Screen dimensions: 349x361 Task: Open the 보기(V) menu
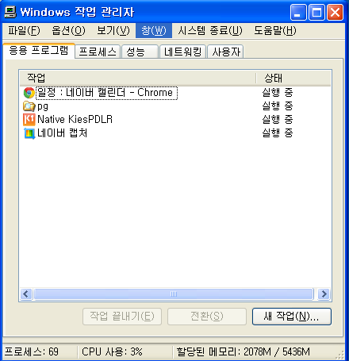[x=113, y=30]
